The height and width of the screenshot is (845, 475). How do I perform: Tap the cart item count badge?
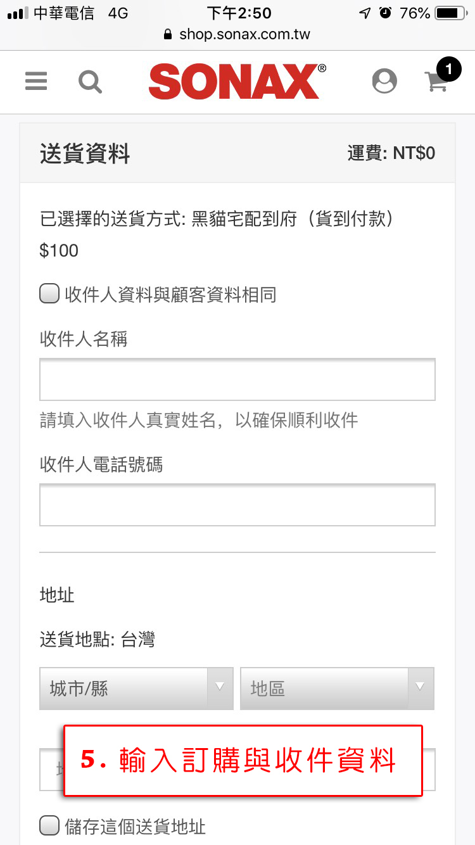(x=449, y=68)
